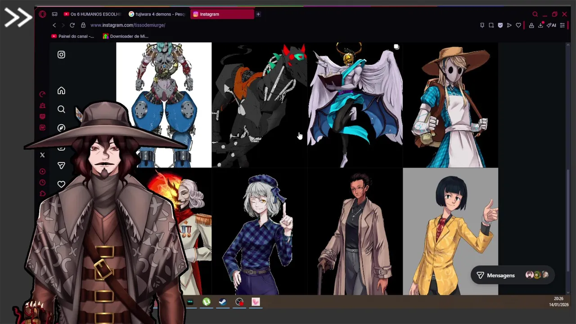Pin the page with the pin icon
This screenshot has width=576, height=324.
tap(482, 25)
